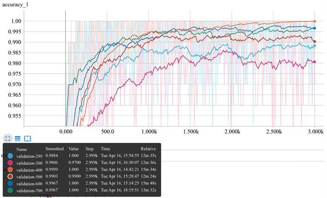Image resolution: width=327 pixels, height=198 pixels.
Task: Click the outlined validation-500 red circle
Action: click(10, 177)
